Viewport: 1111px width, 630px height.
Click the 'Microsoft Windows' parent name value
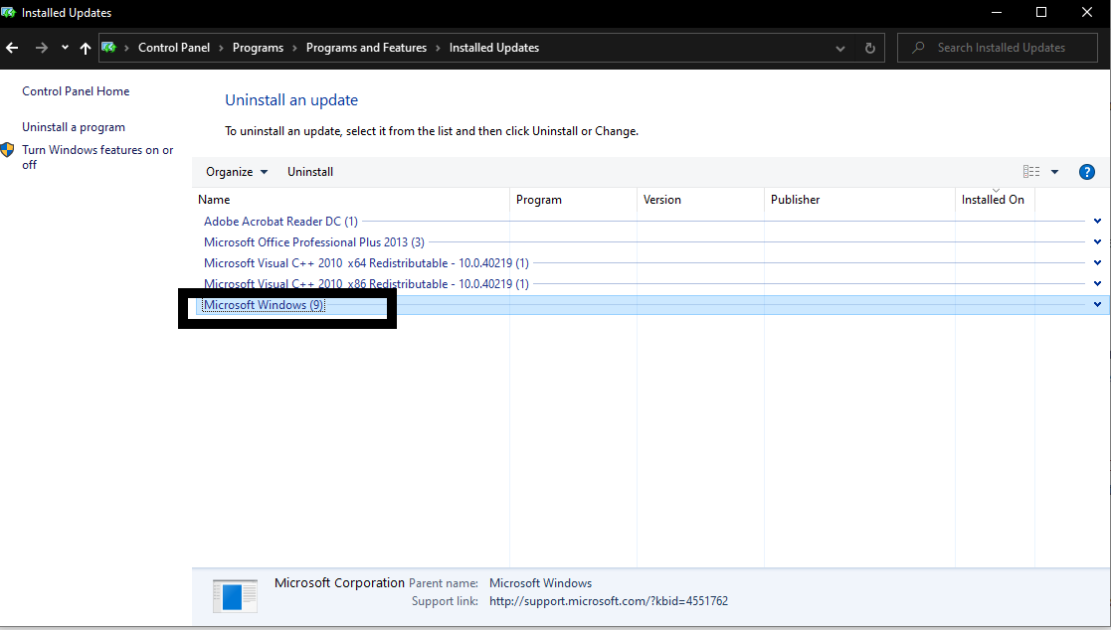point(541,583)
